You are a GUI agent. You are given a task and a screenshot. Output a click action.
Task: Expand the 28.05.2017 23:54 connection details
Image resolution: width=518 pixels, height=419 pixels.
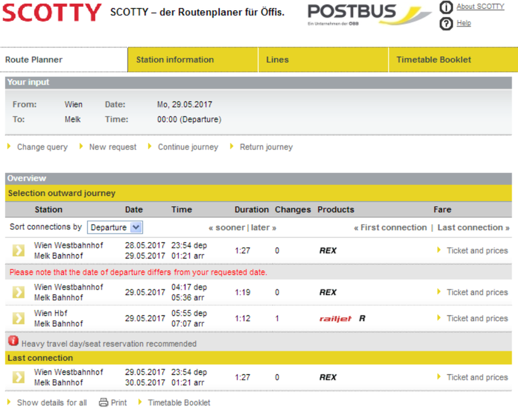tap(18, 250)
